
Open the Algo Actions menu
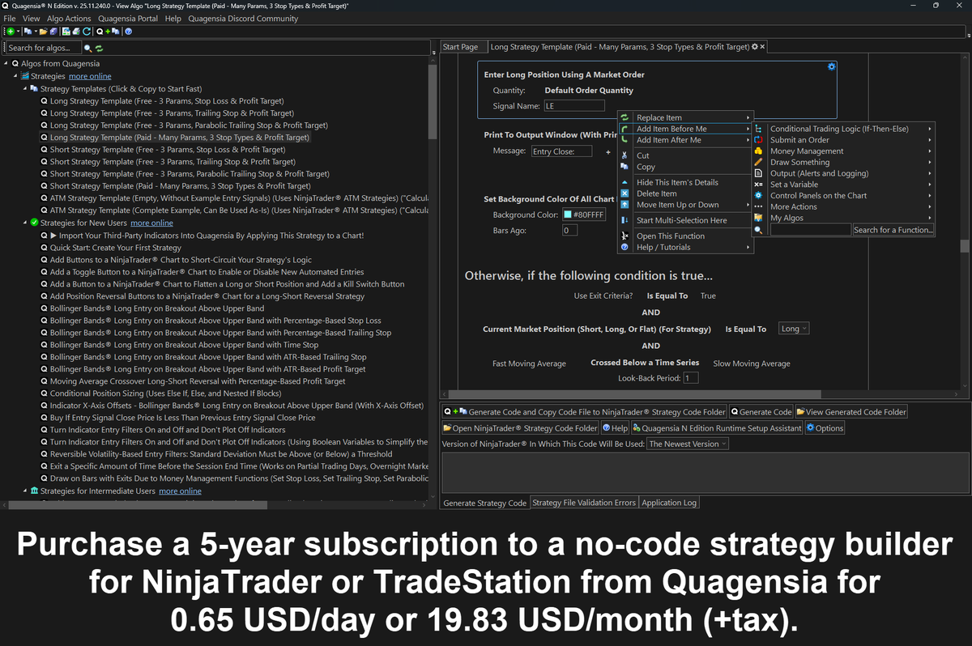(x=69, y=19)
